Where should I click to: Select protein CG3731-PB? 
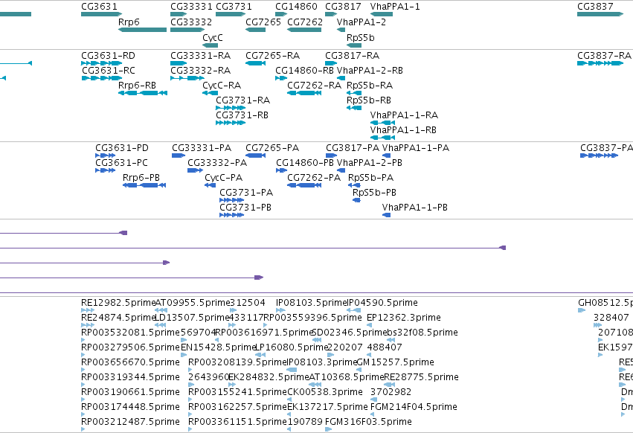[245, 208]
